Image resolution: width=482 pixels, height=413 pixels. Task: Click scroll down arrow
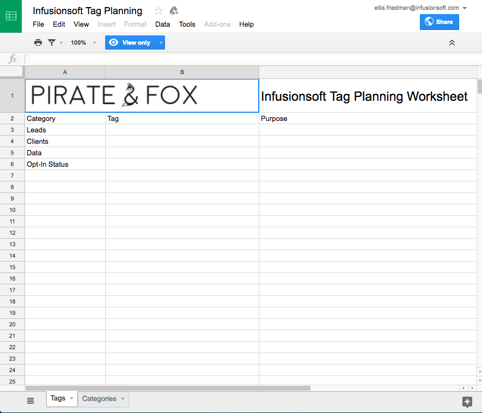click(x=479, y=380)
